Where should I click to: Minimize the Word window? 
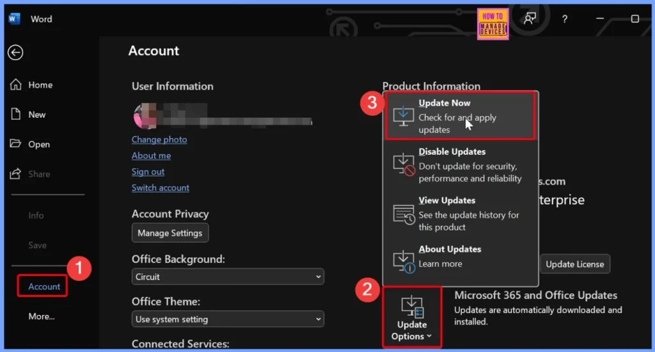[x=600, y=19]
